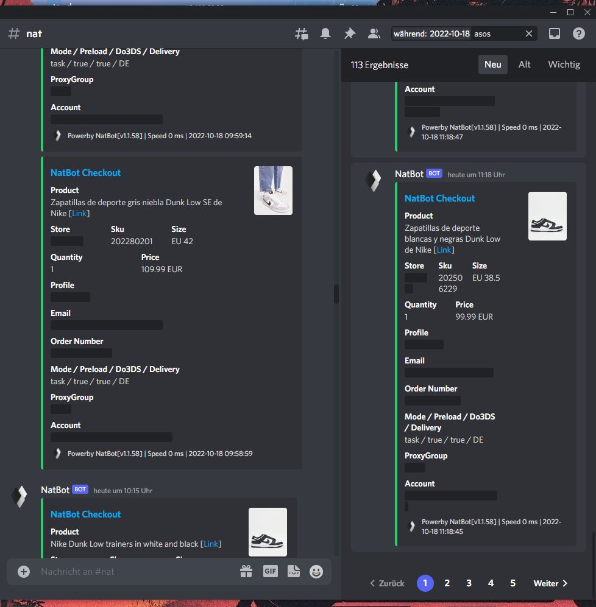
Task: Click NatBot avatar in the 11:18 Uhr search result
Action: tap(374, 181)
